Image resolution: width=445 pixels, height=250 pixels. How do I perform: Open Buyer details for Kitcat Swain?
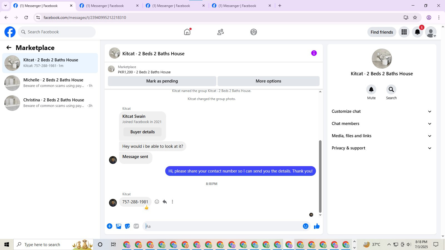(x=143, y=132)
